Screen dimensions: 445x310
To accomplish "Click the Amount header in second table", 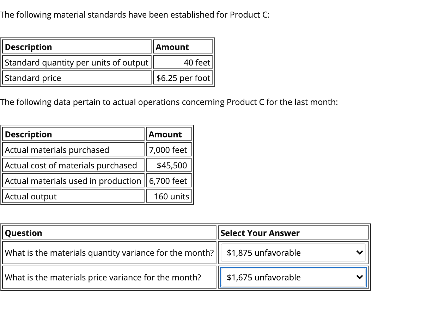I will pos(165,134).
